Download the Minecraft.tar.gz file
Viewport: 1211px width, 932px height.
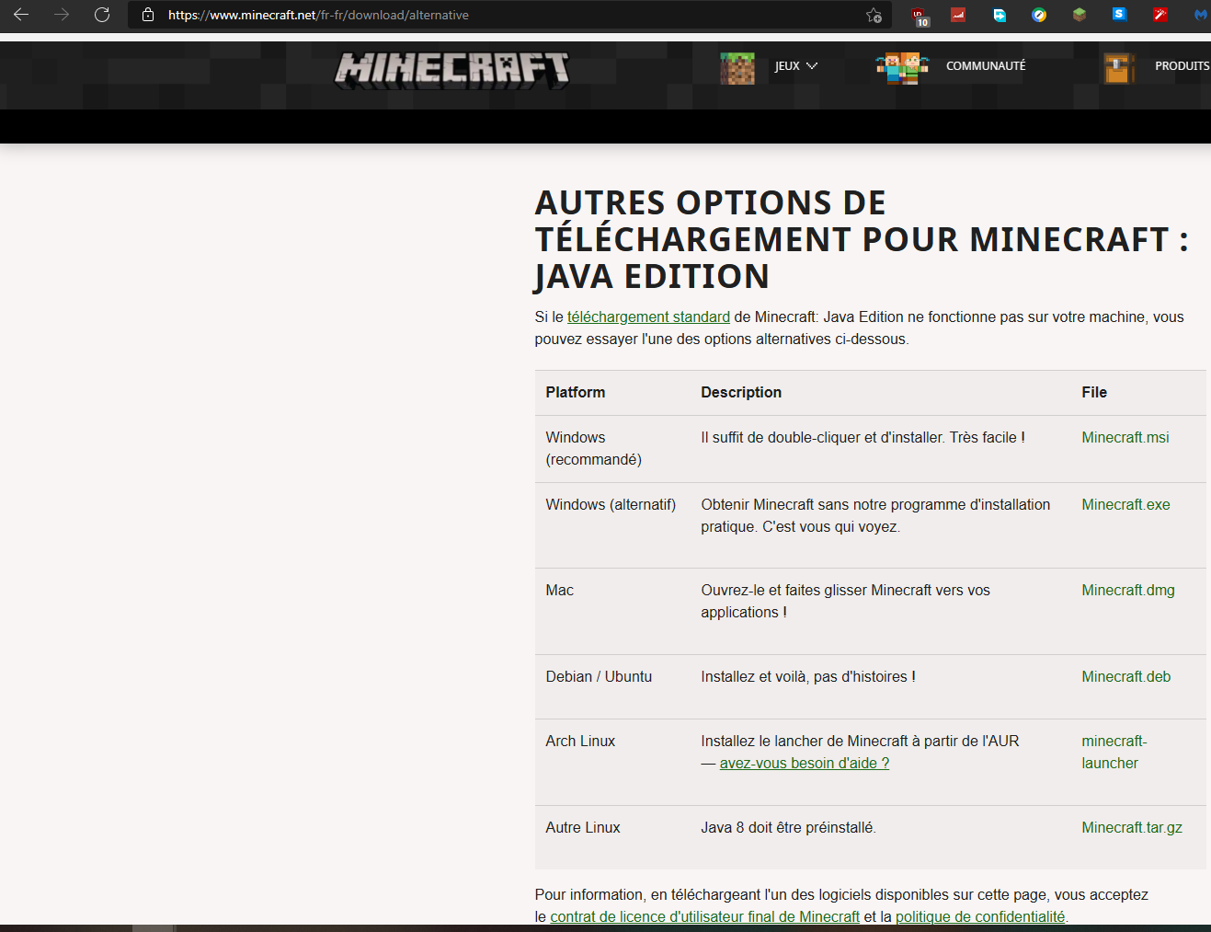point(1132,827)
